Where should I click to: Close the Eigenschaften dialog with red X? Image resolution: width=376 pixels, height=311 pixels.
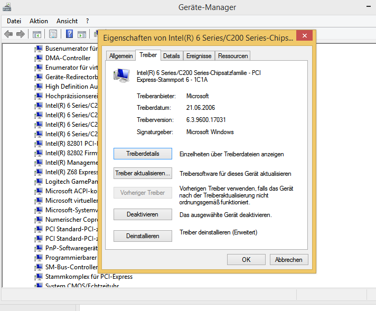click(x=305, y=36)
